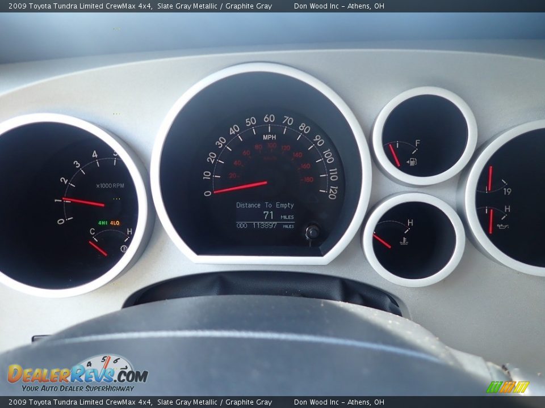Click the transmission temperature gear icon

coord(124,248)
